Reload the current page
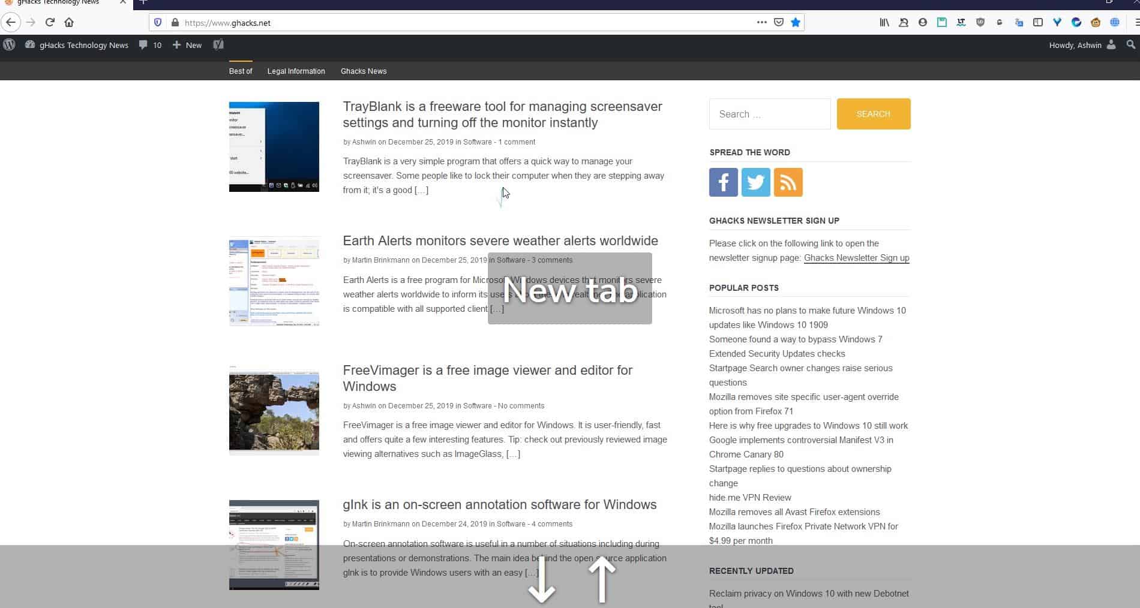The height and width of the screenshot is (608, 1140). (50, 22)
